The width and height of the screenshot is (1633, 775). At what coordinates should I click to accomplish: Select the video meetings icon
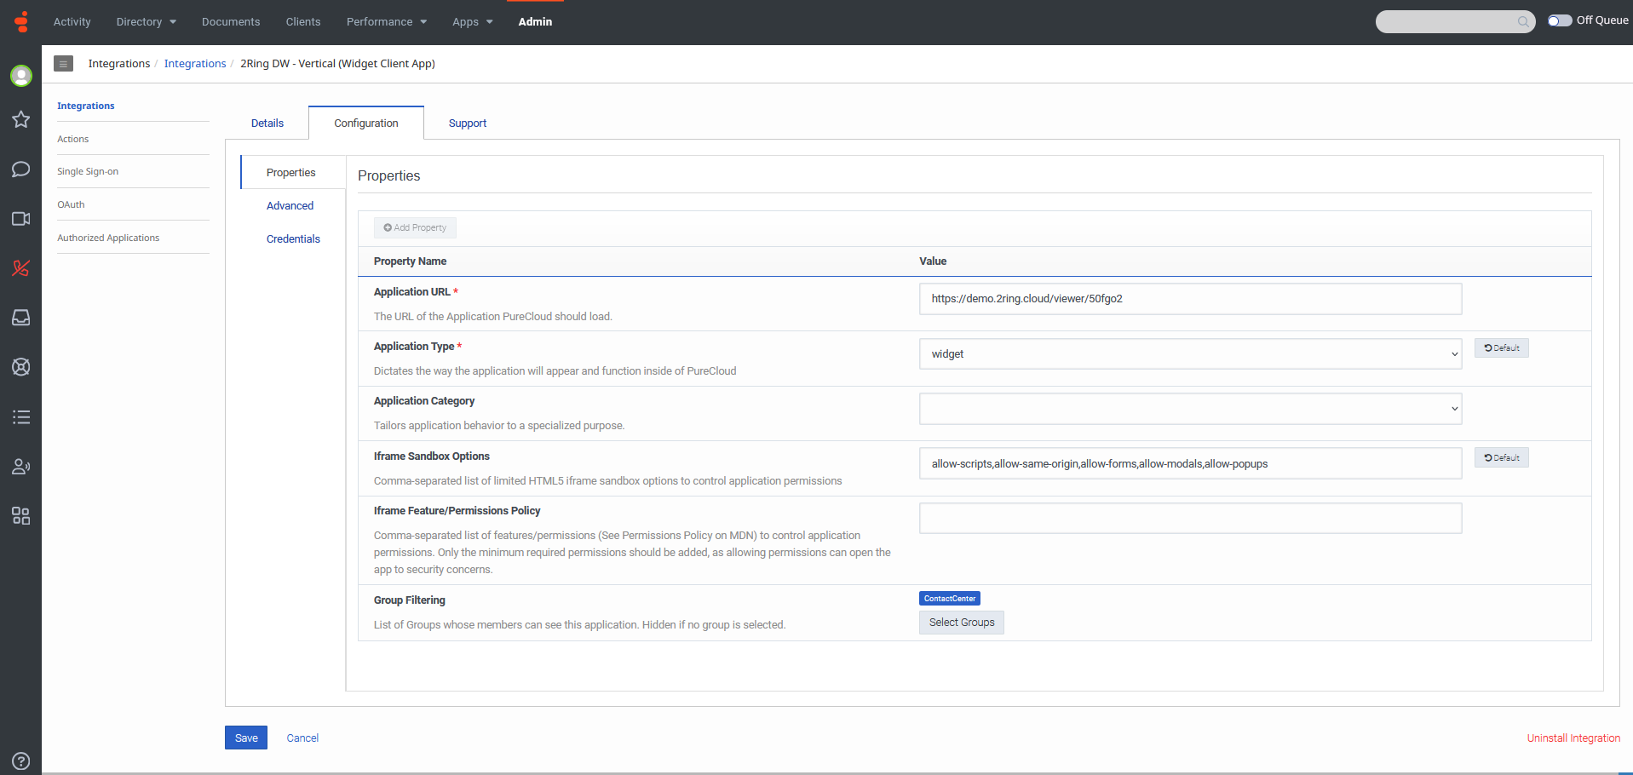click(20, 219)
